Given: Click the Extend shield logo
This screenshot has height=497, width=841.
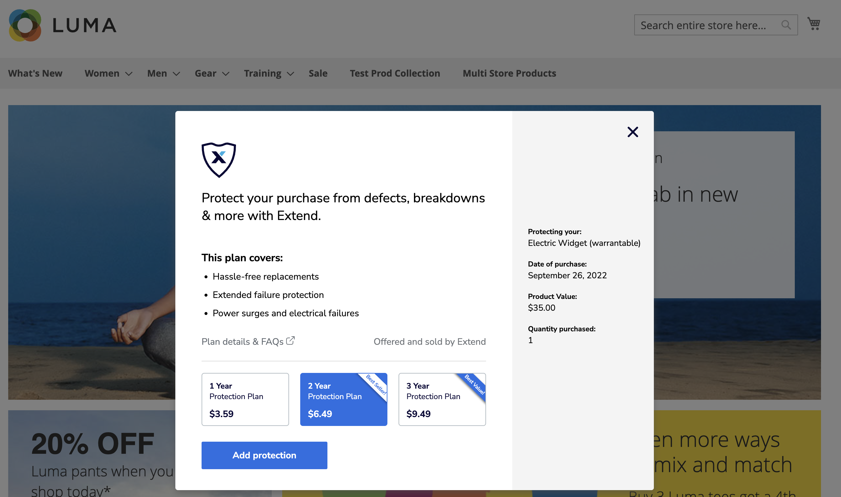Looking at the screenshot, I should (219, 159).
